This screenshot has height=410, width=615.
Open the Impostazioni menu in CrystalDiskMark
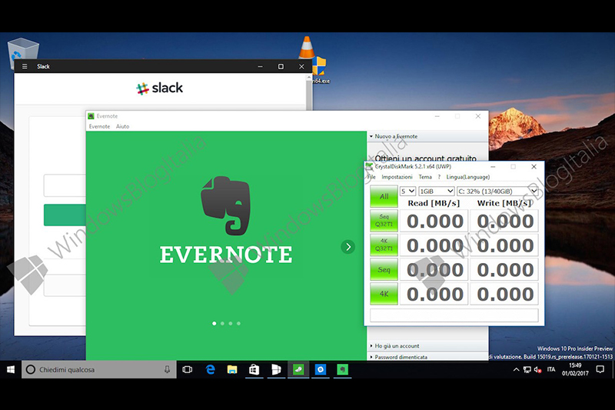click(397, 177)
